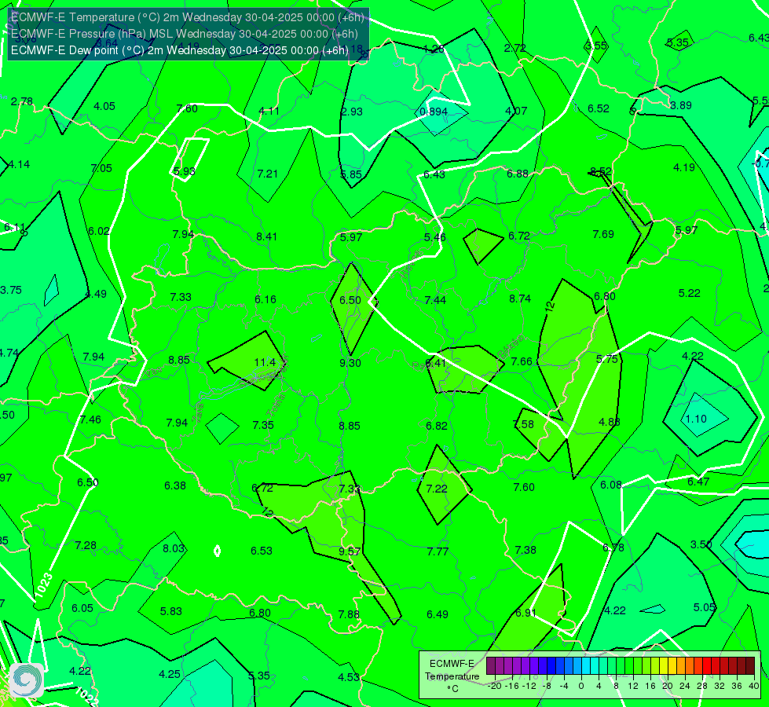Image resolution: width=769 pixels, height=707 pixels.
Task: Click the map value 5.93
Action: click(x=185, y=171)
